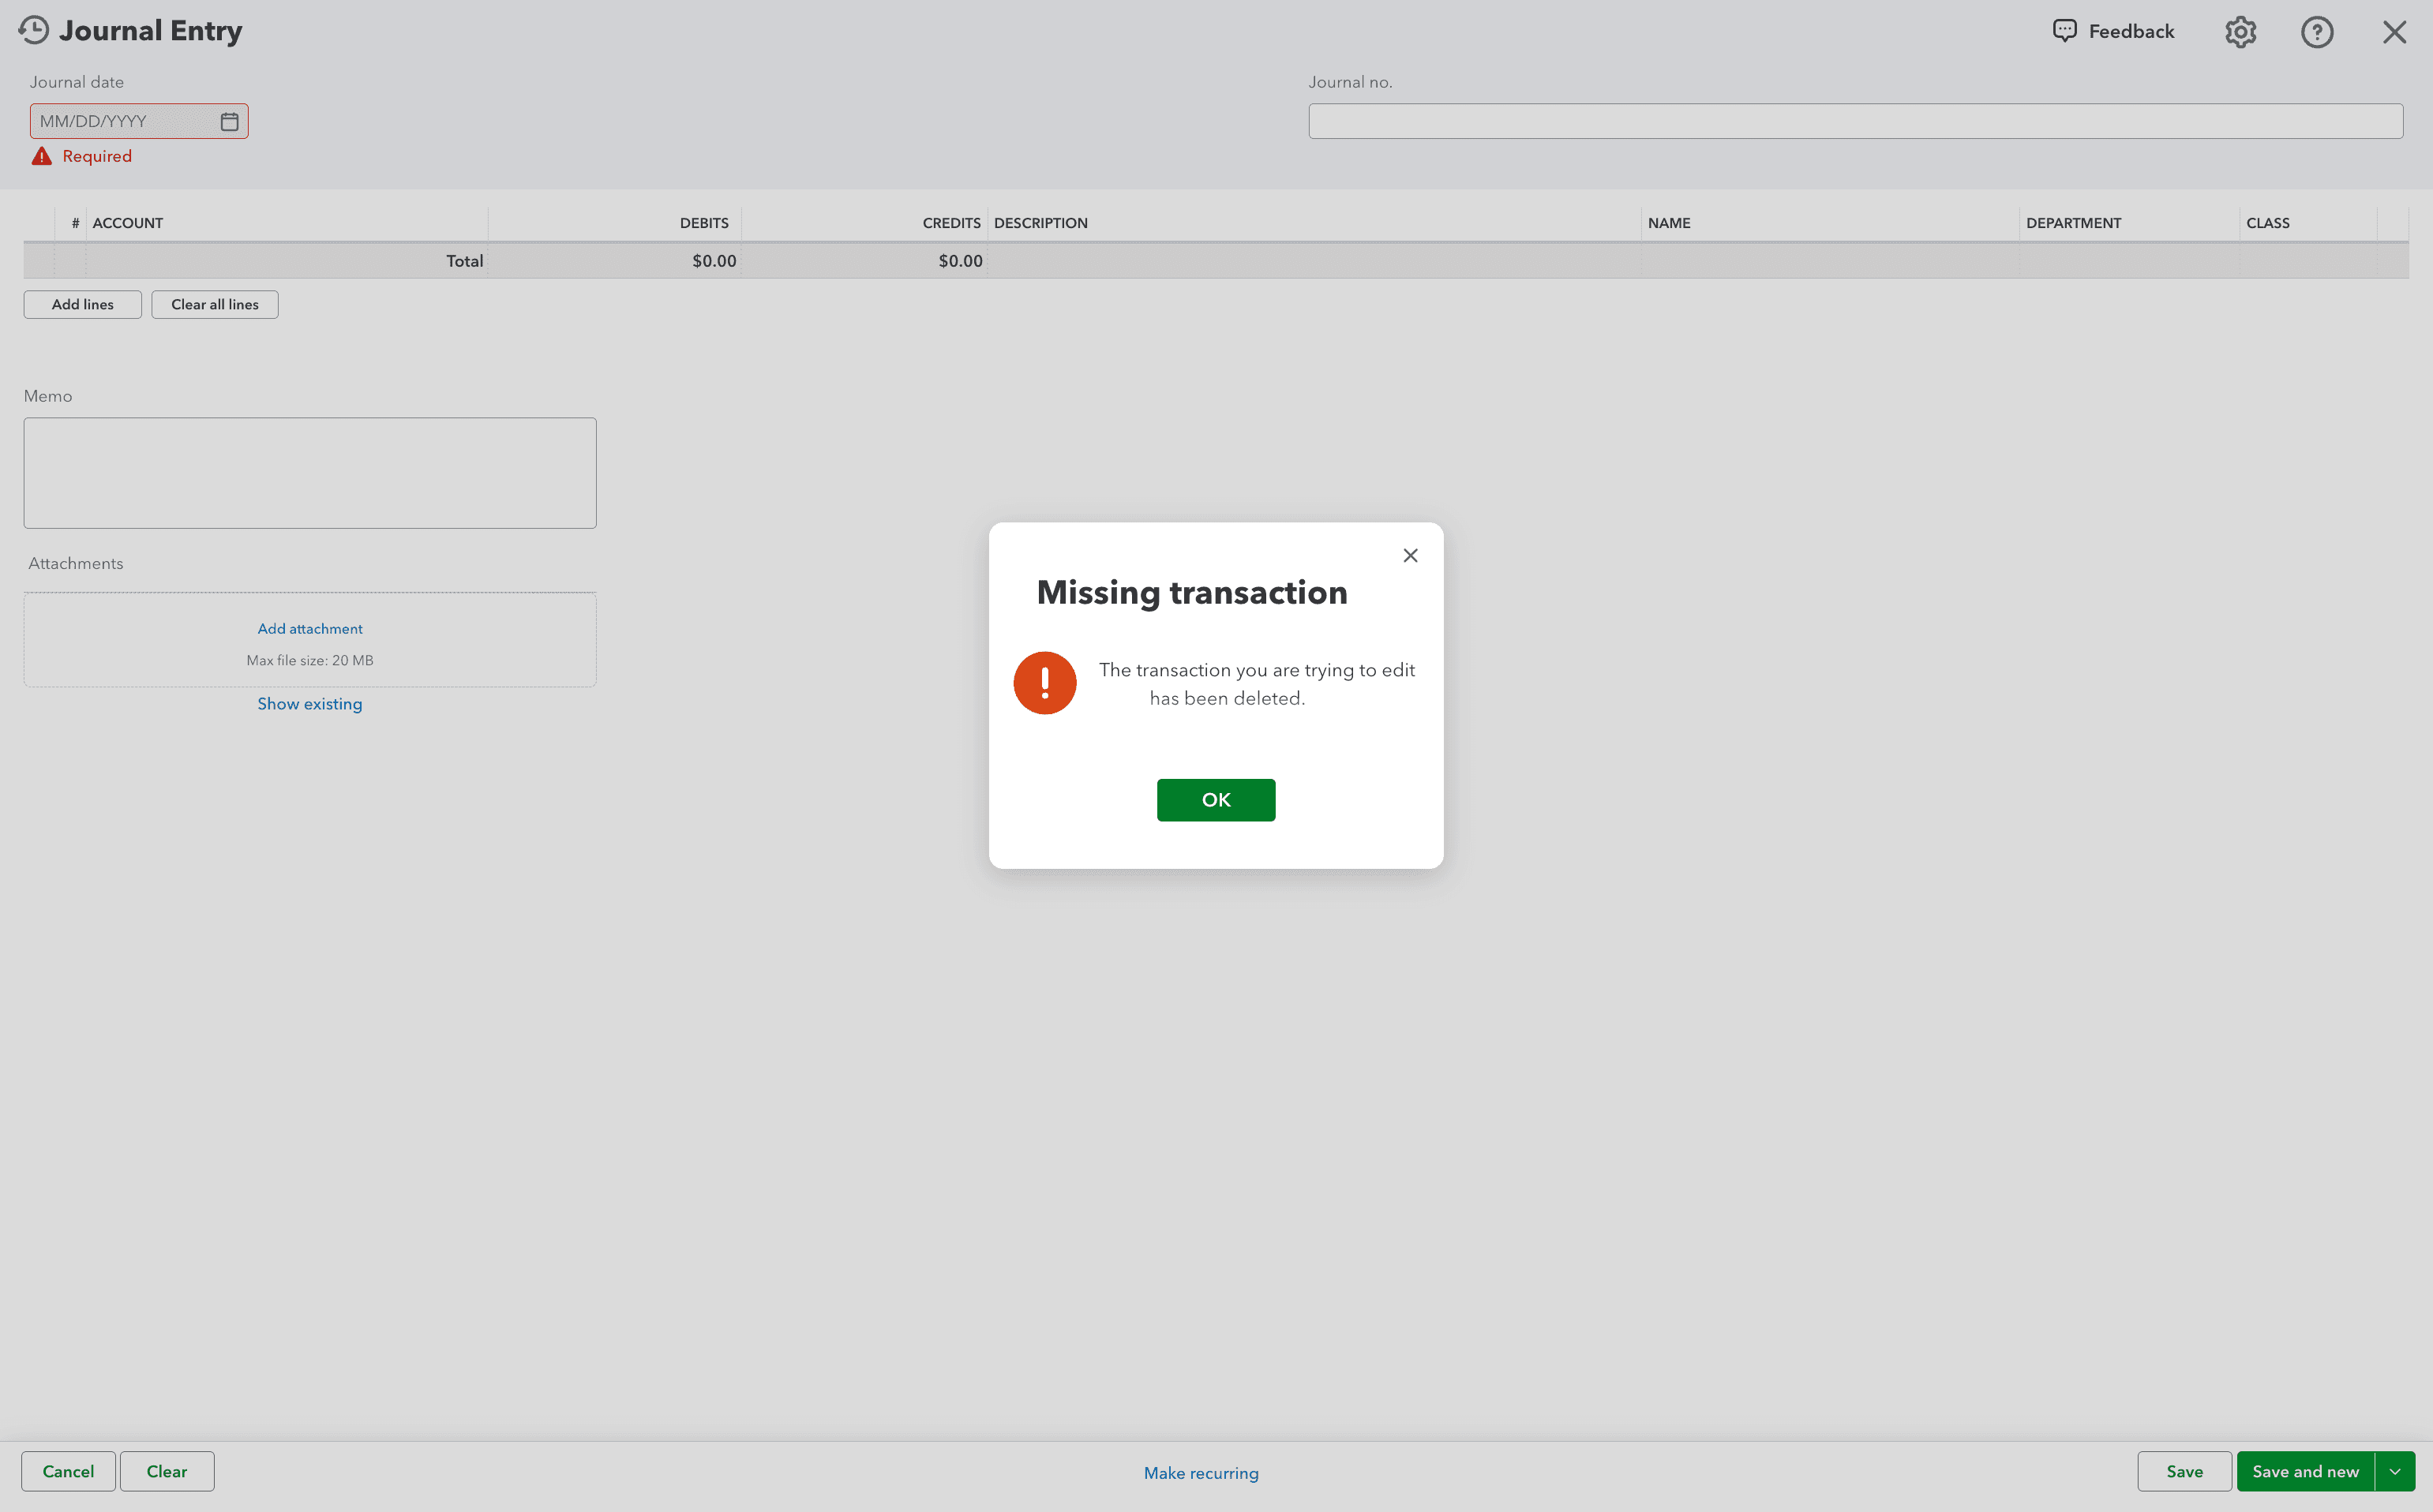
Task: Click the Make recurring link
Action: tap(1201, 1473)
